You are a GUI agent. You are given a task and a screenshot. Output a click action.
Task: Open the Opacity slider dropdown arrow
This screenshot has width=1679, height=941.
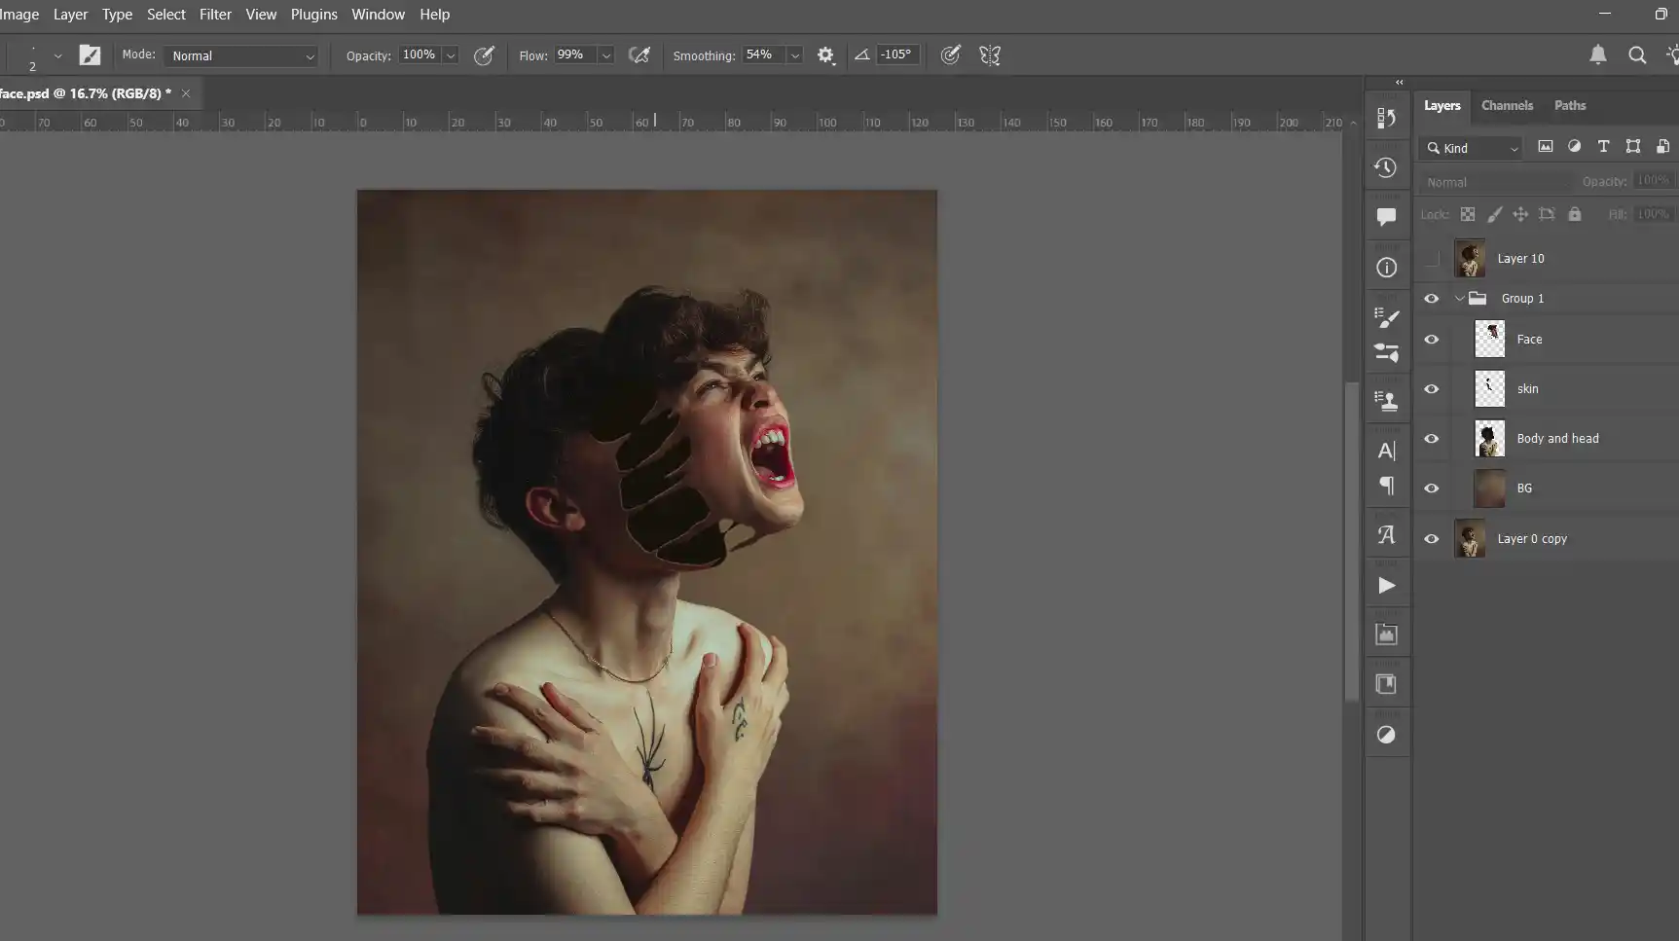(450, 55)
